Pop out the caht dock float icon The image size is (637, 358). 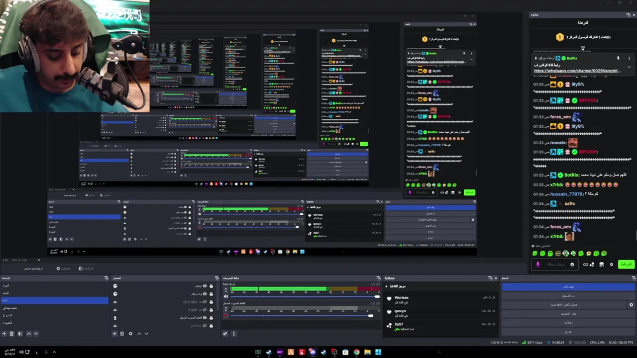[629, 15]
